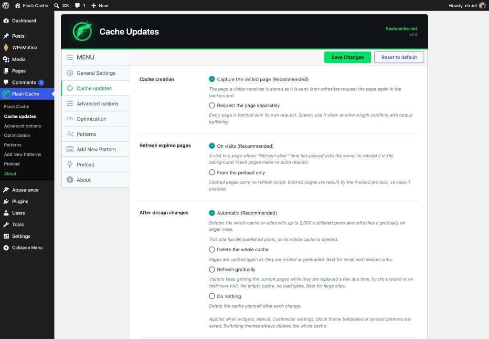Switch to the Optimization tab
The image size is (489, 339).
tap(96, 119)
